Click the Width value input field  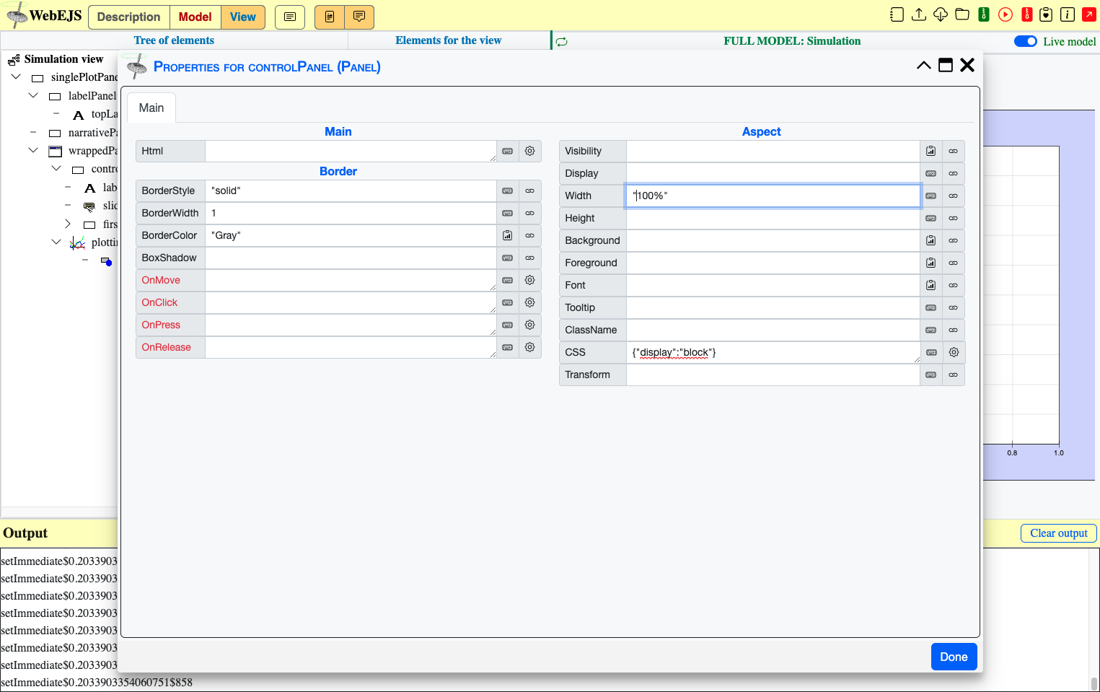[773, 196]
